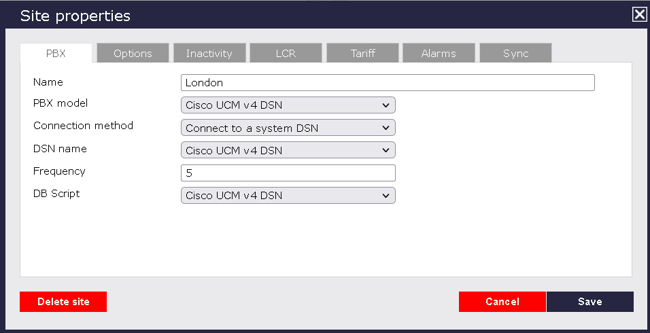Expand the PBX model dropdown
Screen dimensions: 650x333
288,105
